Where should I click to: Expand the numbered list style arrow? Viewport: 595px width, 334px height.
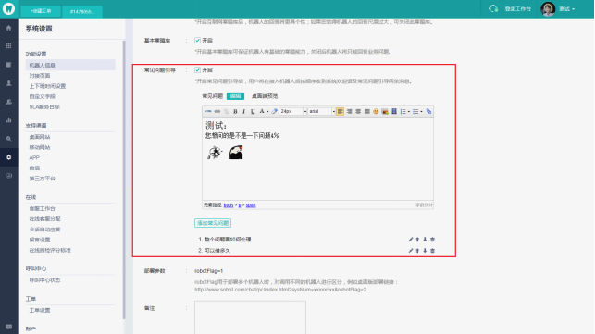point(409,111)
